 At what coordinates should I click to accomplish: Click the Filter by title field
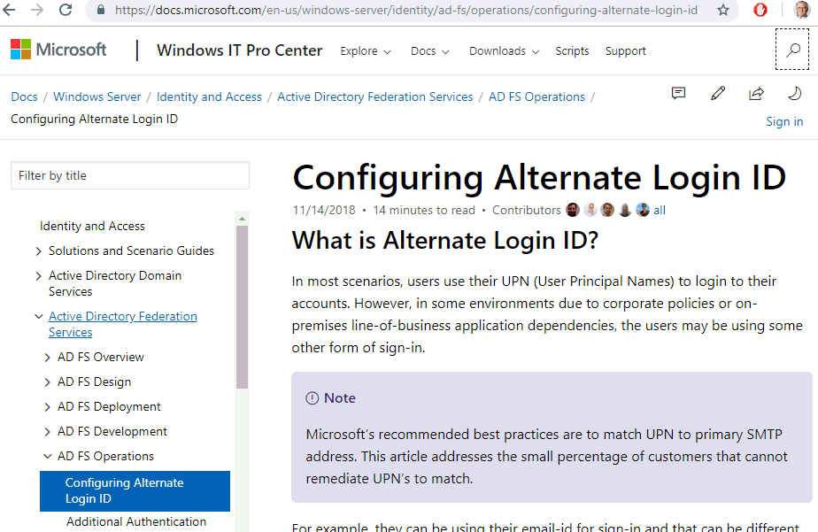(130, 175)
